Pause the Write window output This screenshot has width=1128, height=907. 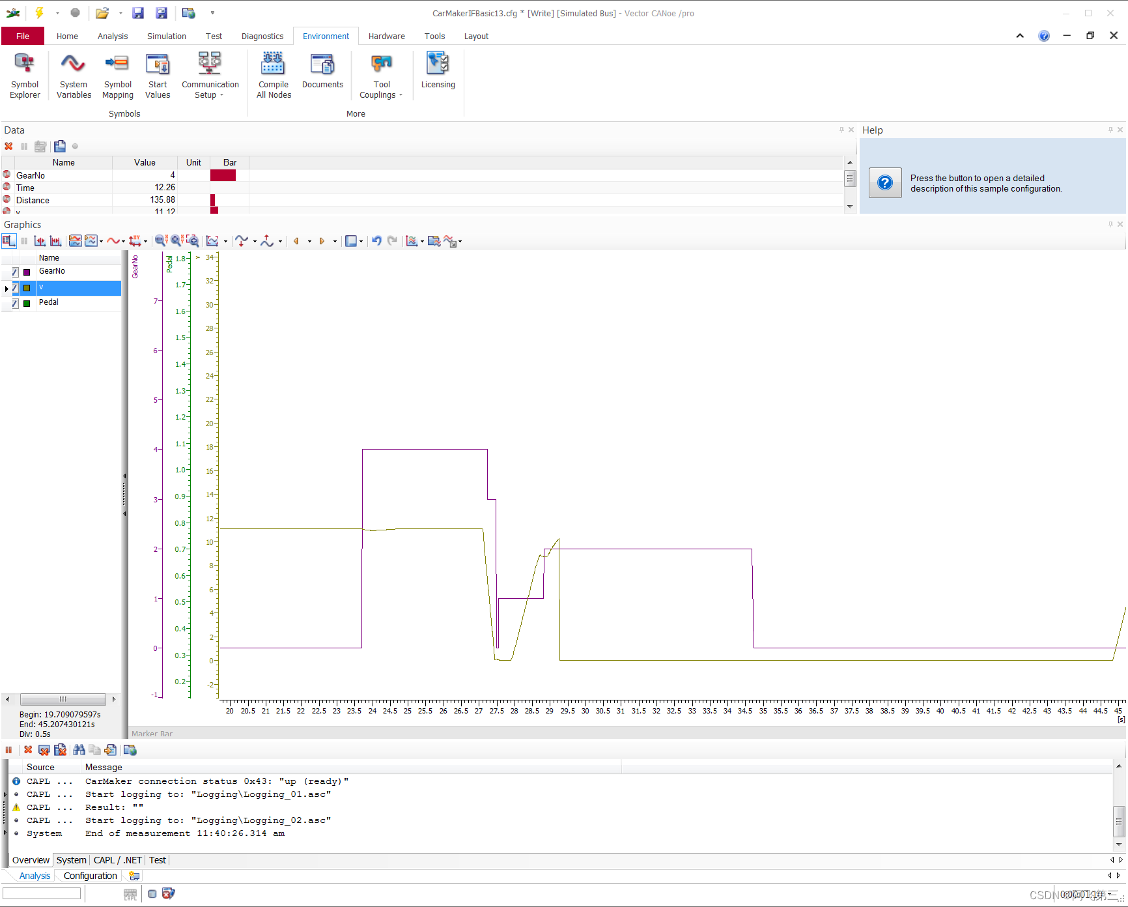(9, 750)
